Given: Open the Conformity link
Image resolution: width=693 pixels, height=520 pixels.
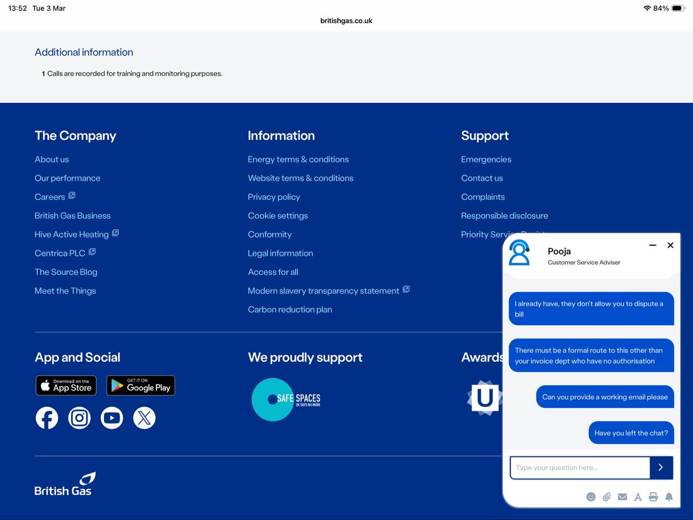Looking at the screenshot, I should pyautogui.click(x=270, y=235).
